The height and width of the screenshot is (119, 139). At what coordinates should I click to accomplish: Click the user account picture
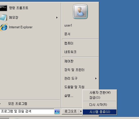click(80, 11)
